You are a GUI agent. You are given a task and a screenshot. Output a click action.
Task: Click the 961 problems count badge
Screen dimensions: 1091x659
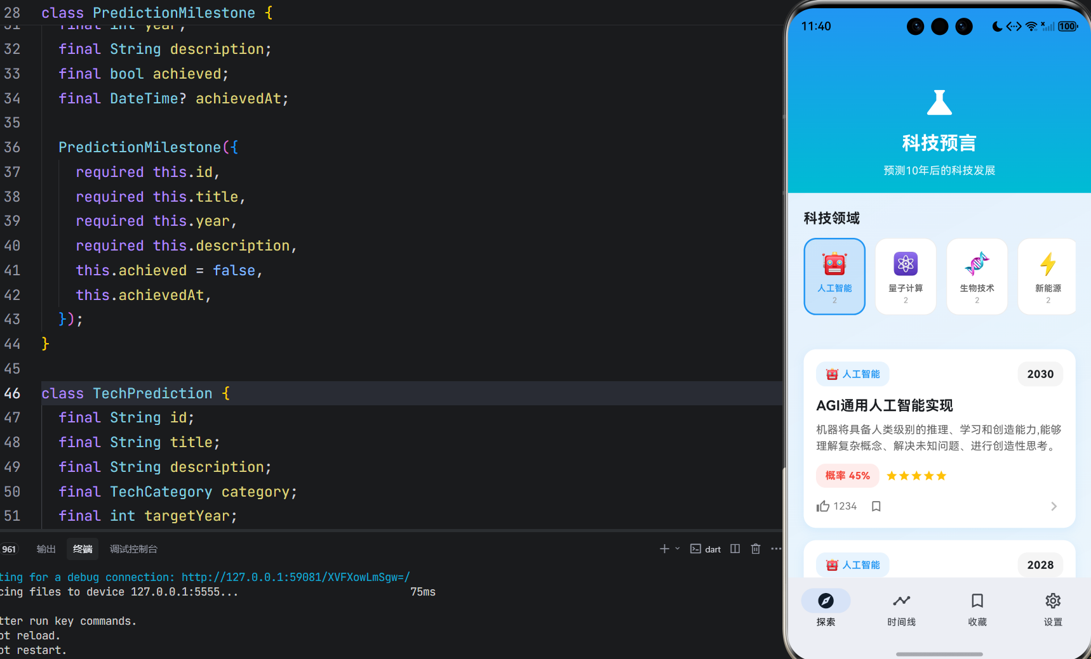9,549
